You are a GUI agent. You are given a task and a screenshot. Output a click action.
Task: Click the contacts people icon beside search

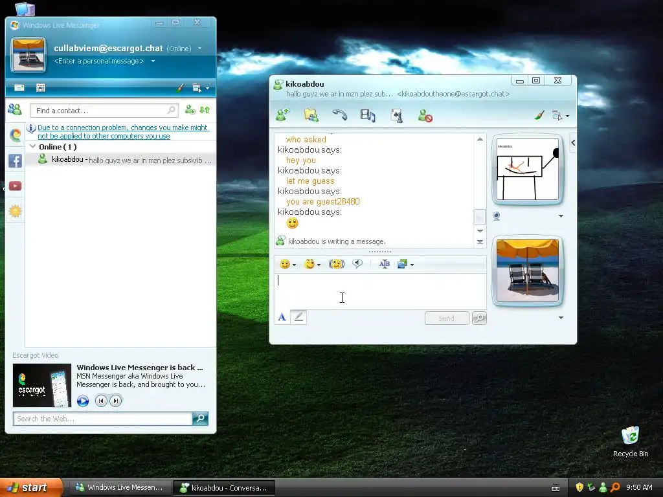(x=15, y=110)
